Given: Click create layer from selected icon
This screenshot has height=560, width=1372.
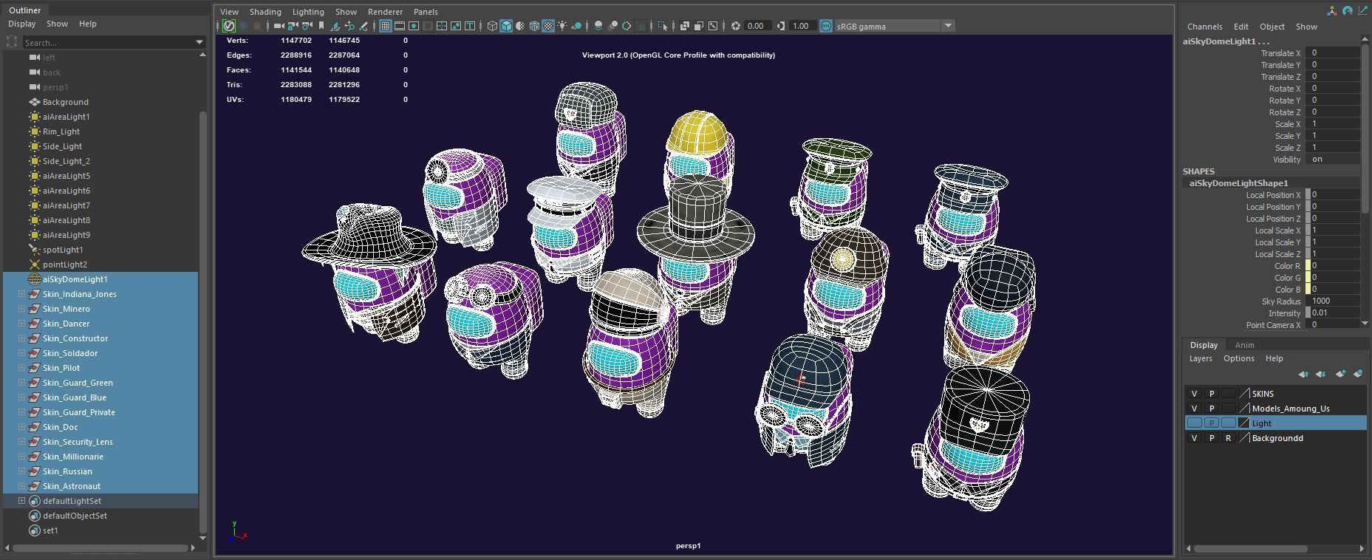Looking at the screenshot, I should (x=1358, y=374).
